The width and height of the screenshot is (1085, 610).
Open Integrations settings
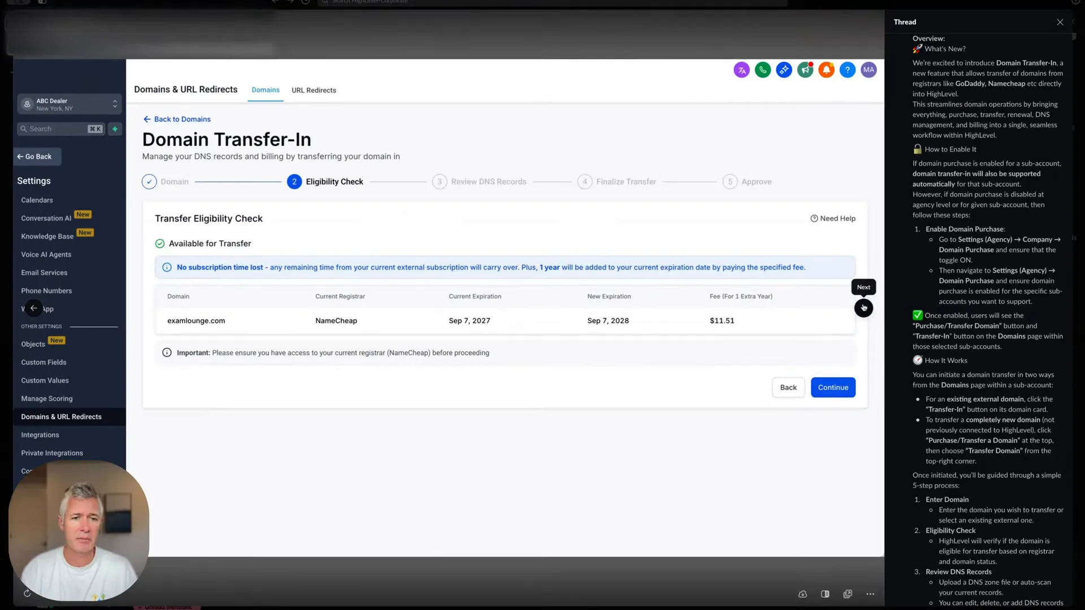coord(40,435)
